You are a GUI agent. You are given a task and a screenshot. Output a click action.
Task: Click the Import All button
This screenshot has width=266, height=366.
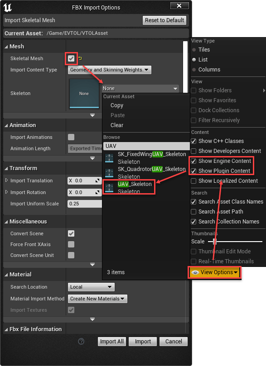click(x=112, y=342)
